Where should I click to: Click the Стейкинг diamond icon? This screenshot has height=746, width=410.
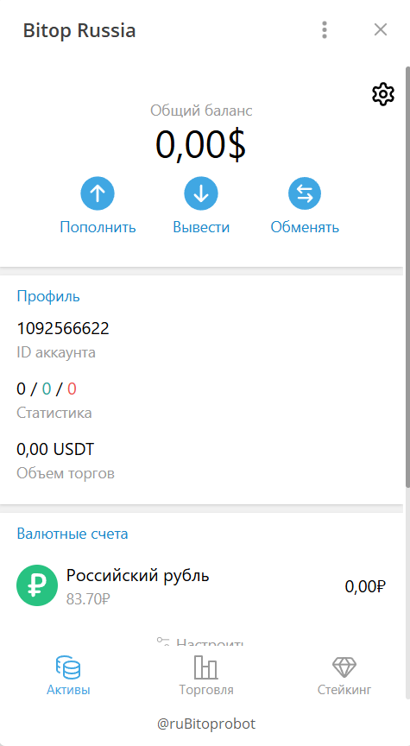[x=344, y=667]
